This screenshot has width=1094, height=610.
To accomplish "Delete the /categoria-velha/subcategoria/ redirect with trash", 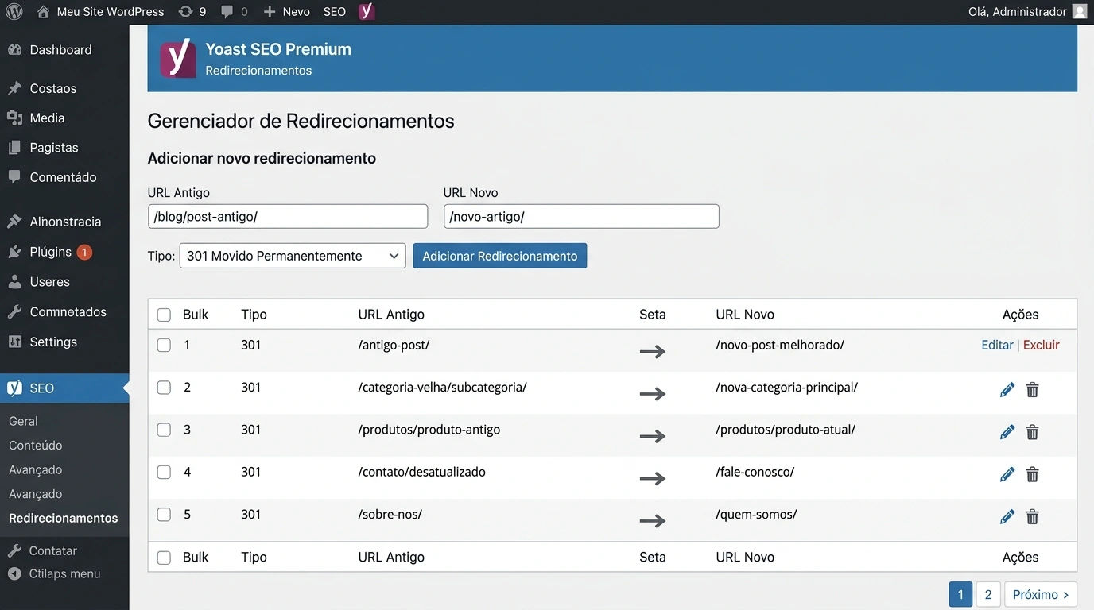I will pos(1033,390).
